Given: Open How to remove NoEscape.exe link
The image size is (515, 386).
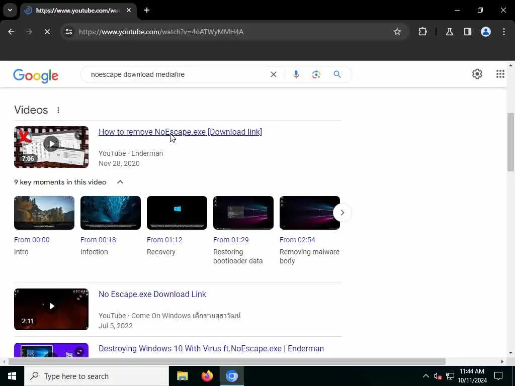Looking at the screenshot, I should pos(181,132).
